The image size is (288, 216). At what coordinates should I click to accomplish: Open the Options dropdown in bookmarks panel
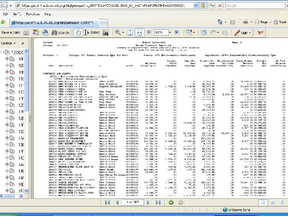click(8, 43)
